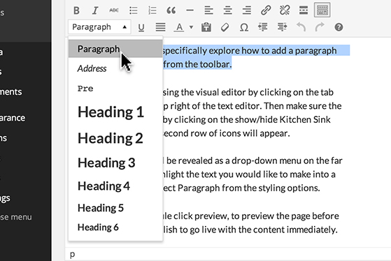Apply Heading 2 style
The height and width of the screenshot is (261, 391).
115,138
